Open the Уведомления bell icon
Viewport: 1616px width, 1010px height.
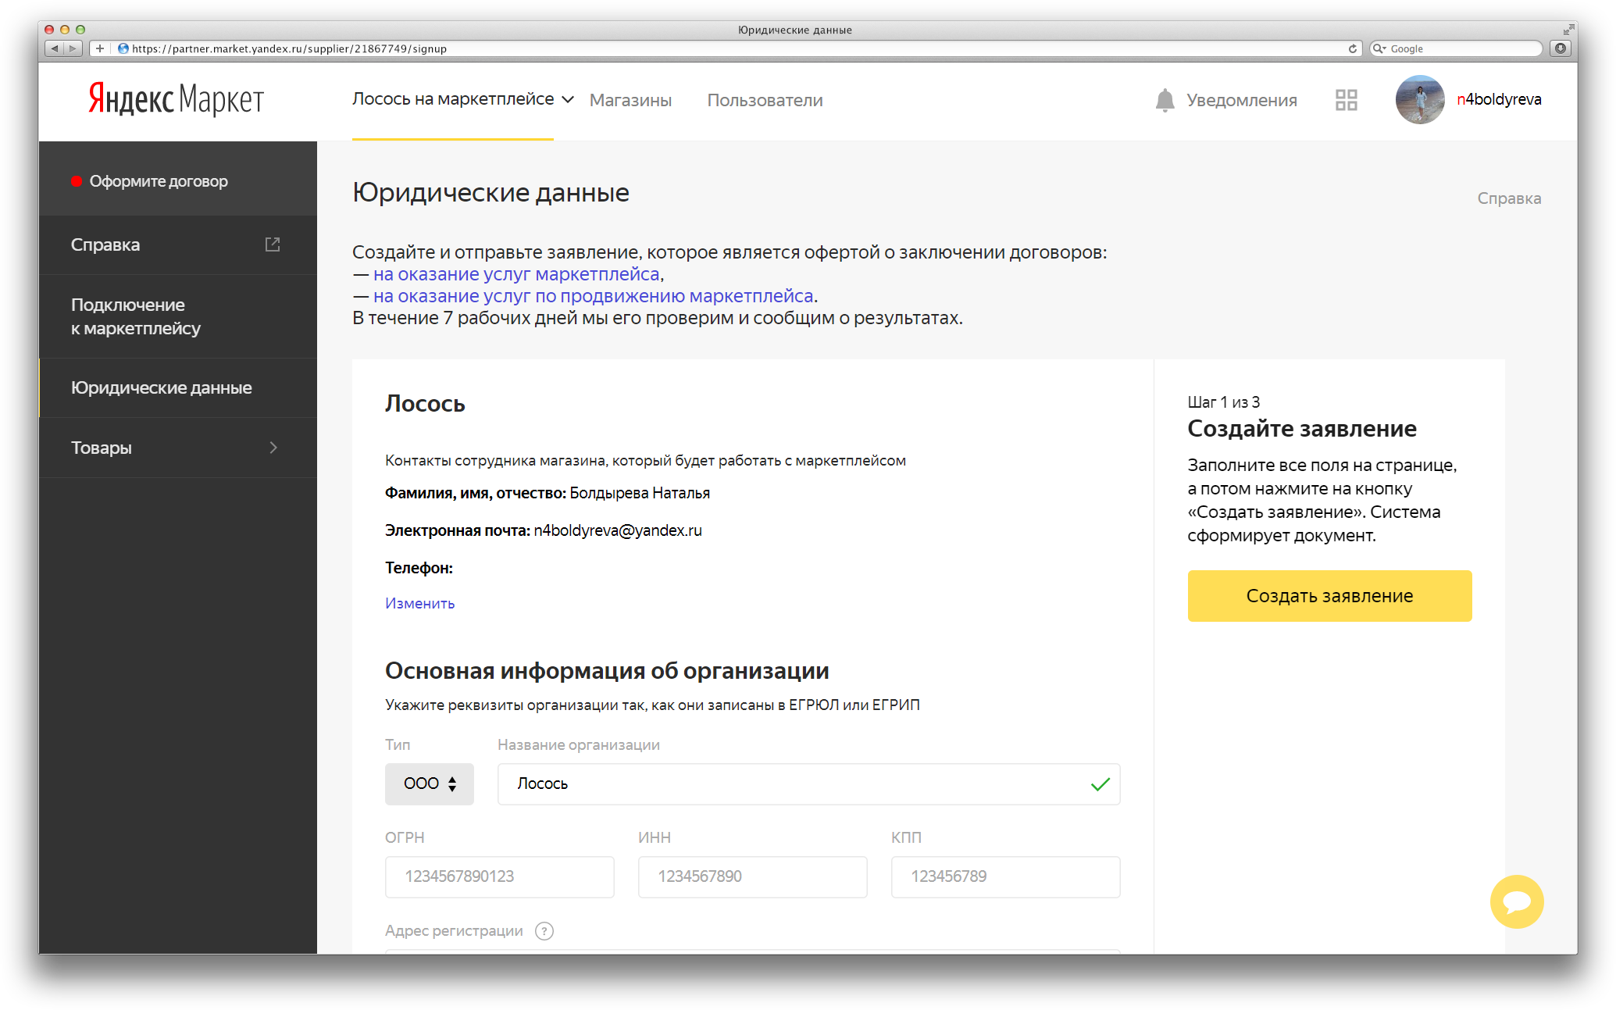[1164, 100]
